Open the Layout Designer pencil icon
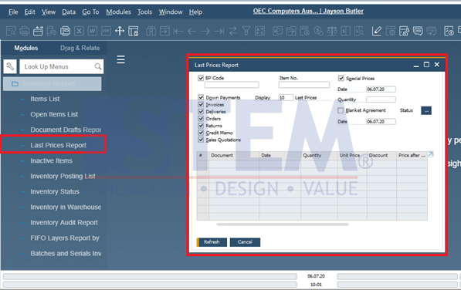This screenshot has width=461, height=290. [377, 31]
